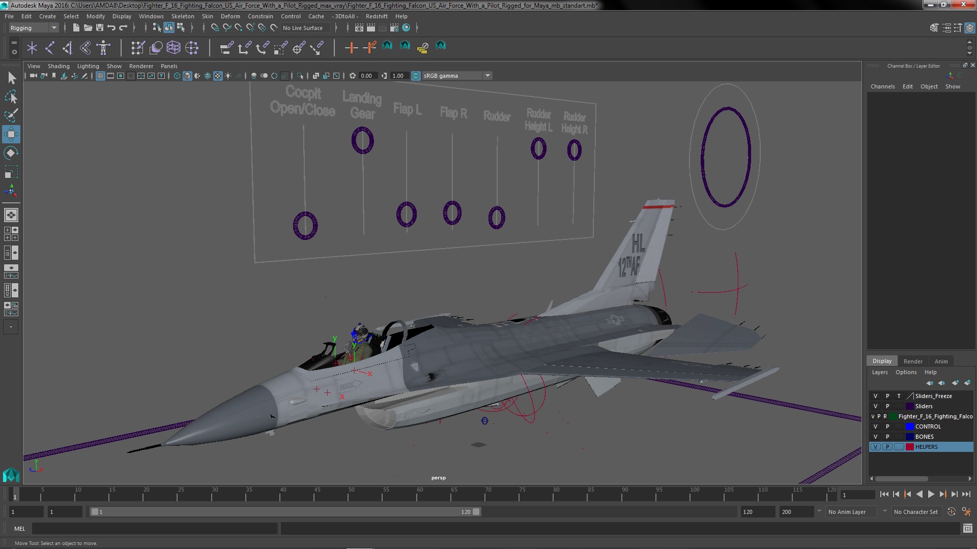Toggle textured display checker button
Viewport: 977px width, 549px height.
[218, 76]
